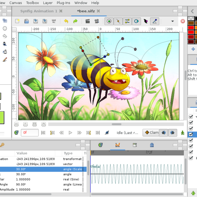Screen dimensions: 197x197
Task: Go back with the left chevron arrow
Action: click(192, 11)
